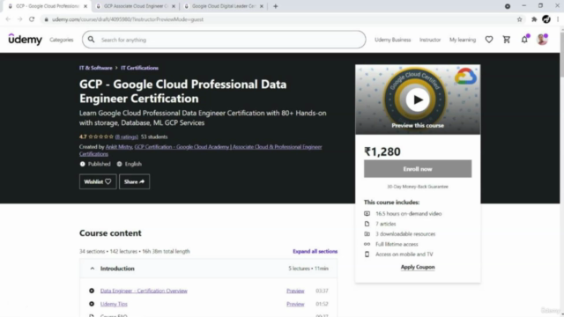Click the Share button
Viewport: 564px width, 317px height.
135,182
